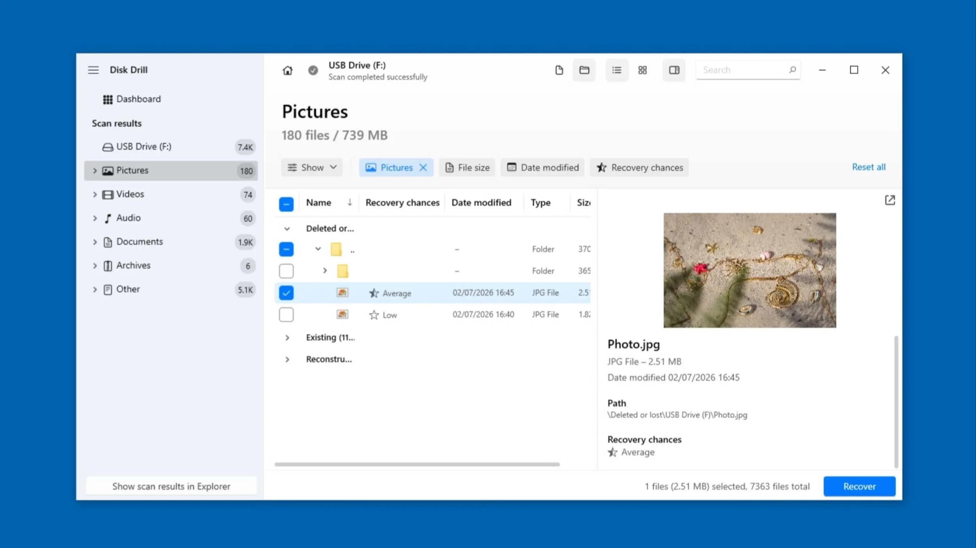Open the Show dropdown filter
The height and width of the screenshot is (548, 976).
[312, 167]
